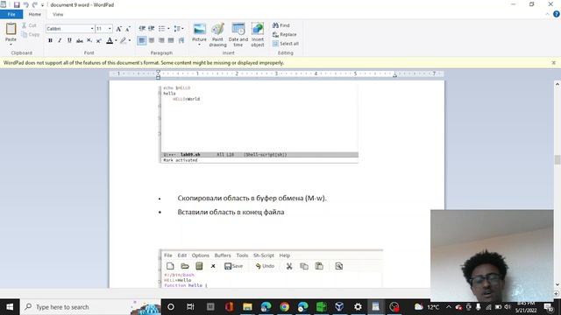Screen dimensions: 561x315
Task: Insert a Paint drawing
Action: coord(217,35)
